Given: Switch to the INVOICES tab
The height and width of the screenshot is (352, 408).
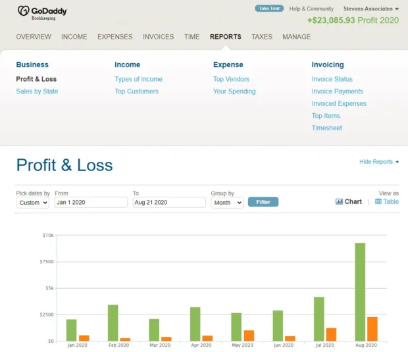Looking at the screenshot, I should 158,37.
